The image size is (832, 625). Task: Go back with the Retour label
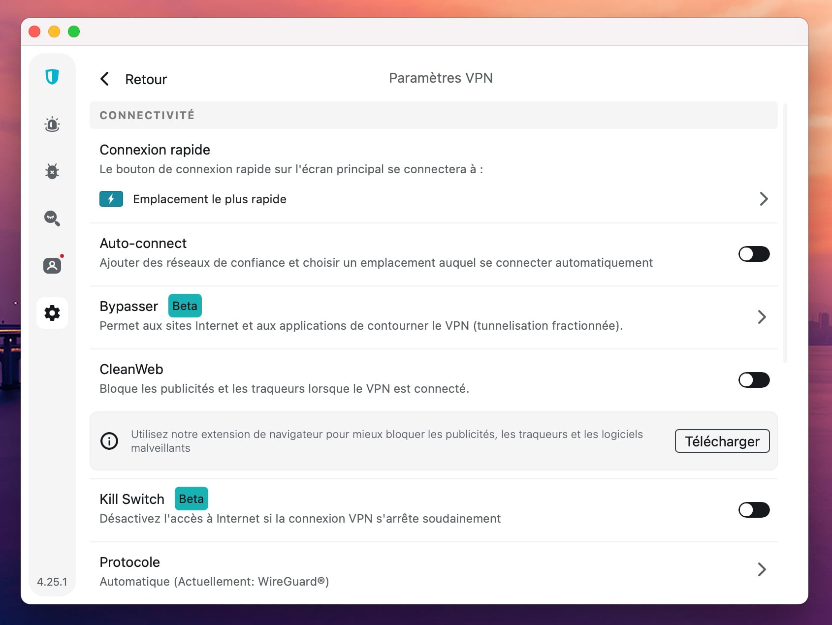pyautogui.click(x=146, y=79)
